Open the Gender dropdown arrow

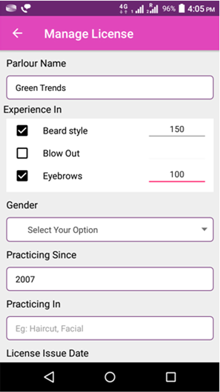coord(204,229)
